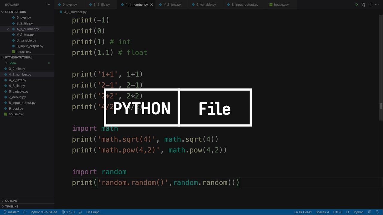Select 4_1_number.py in the PYTHON-TUTORIAL tree
Viewport: 383px width, 215px height.
tap(27, 74)
